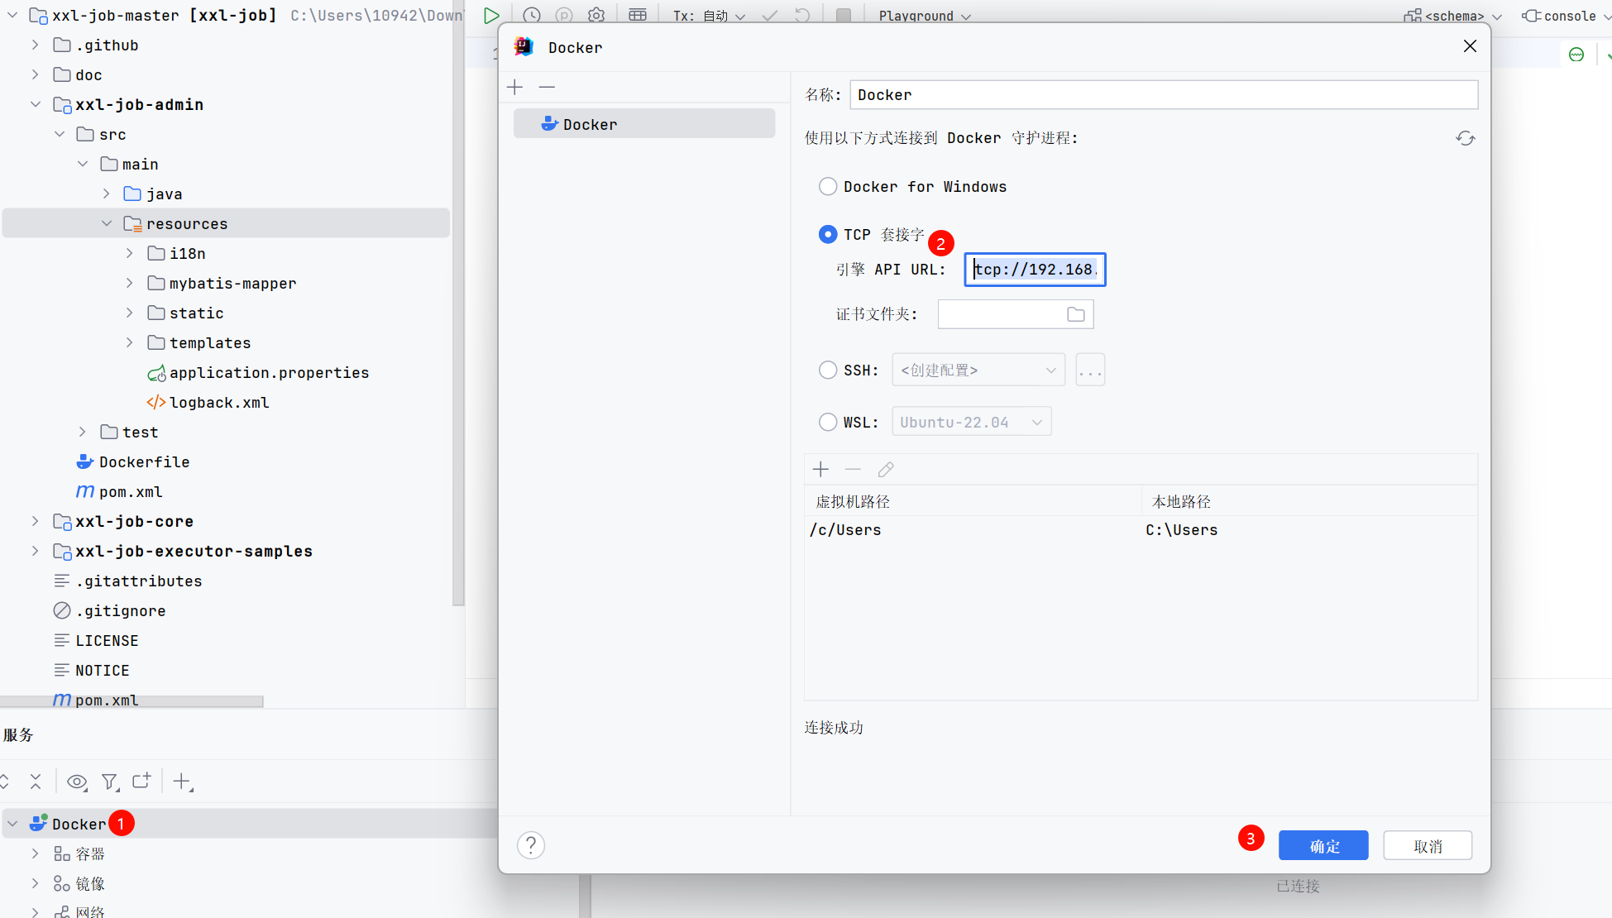Collapse the resources folder
This screenshot has width=1612, height=918.
(106, 223)
